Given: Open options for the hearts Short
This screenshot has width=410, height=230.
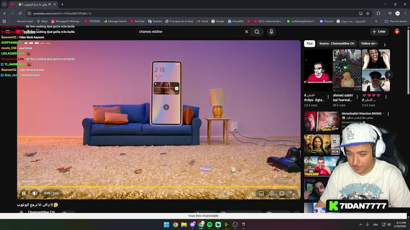Looking at the screenshot, I should click(x=386, y=97).
